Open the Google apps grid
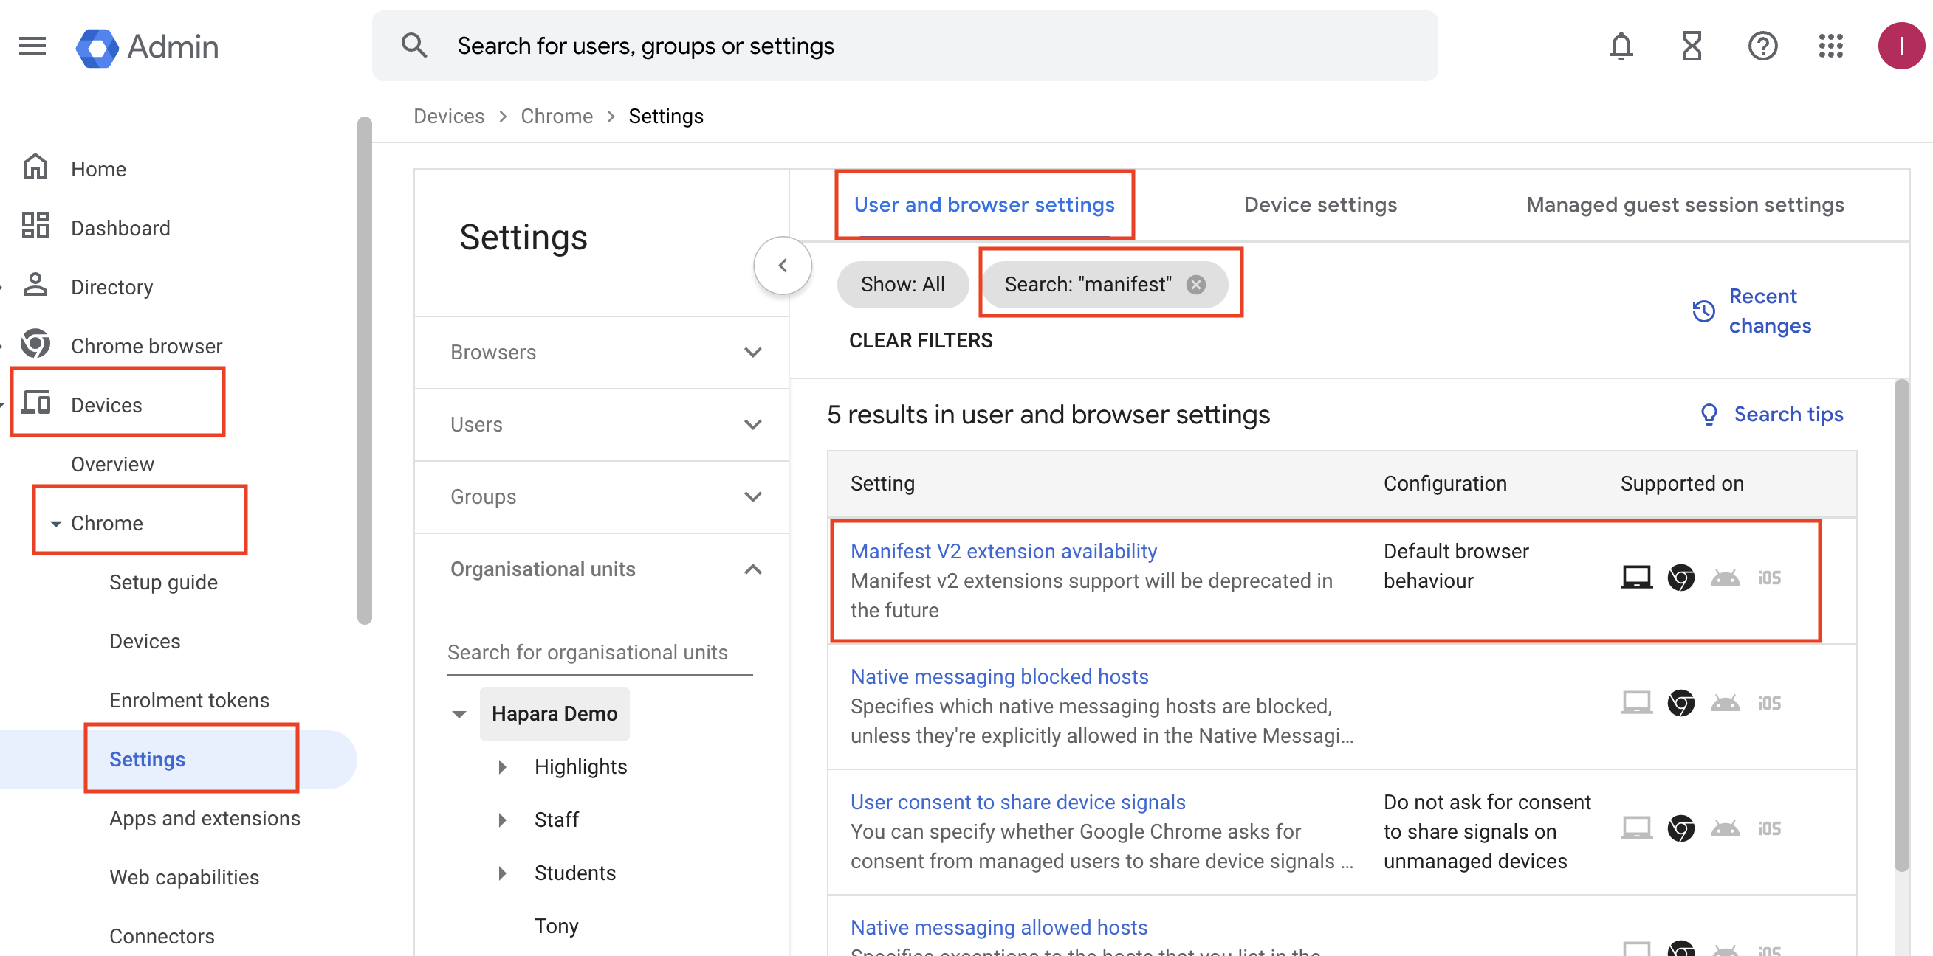Screen dimensions: 1933x956 (x=1830, y=46)
